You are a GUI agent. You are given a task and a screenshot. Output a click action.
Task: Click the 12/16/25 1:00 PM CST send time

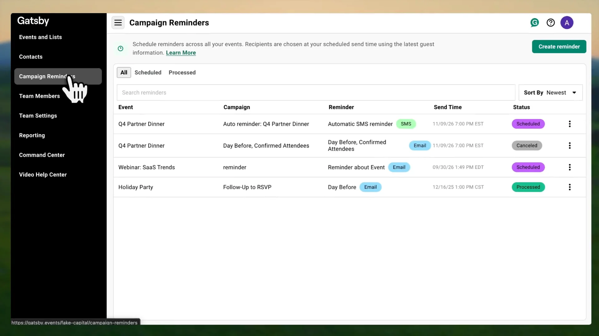(458, 187)
